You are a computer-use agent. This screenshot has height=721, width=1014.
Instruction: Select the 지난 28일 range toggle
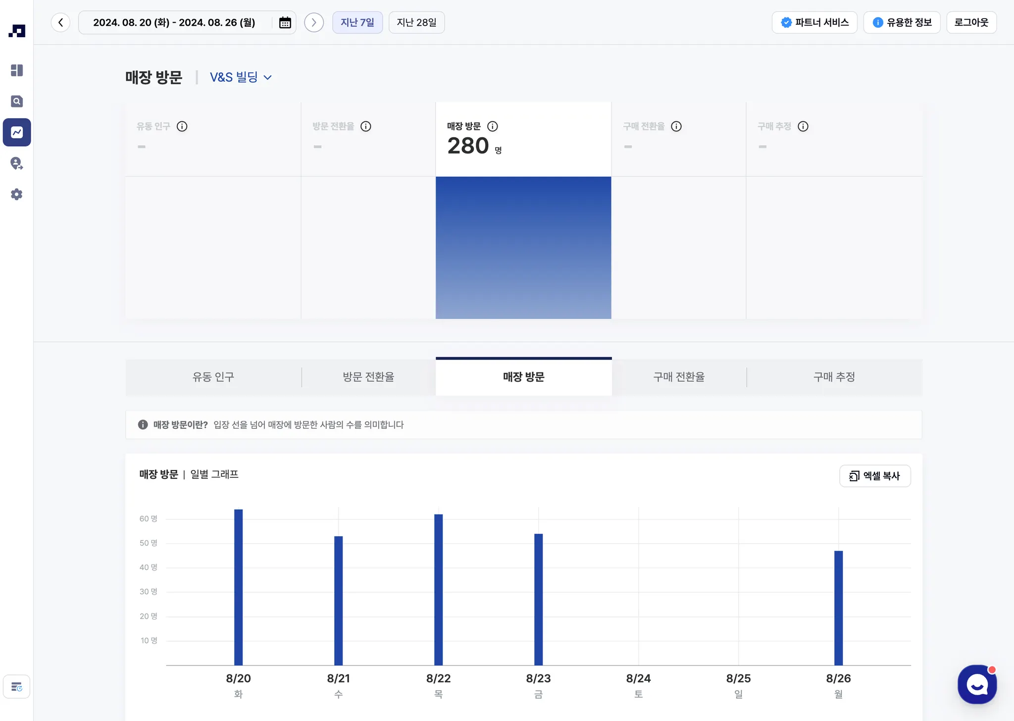pyautogui.click(x=416, y=23)
